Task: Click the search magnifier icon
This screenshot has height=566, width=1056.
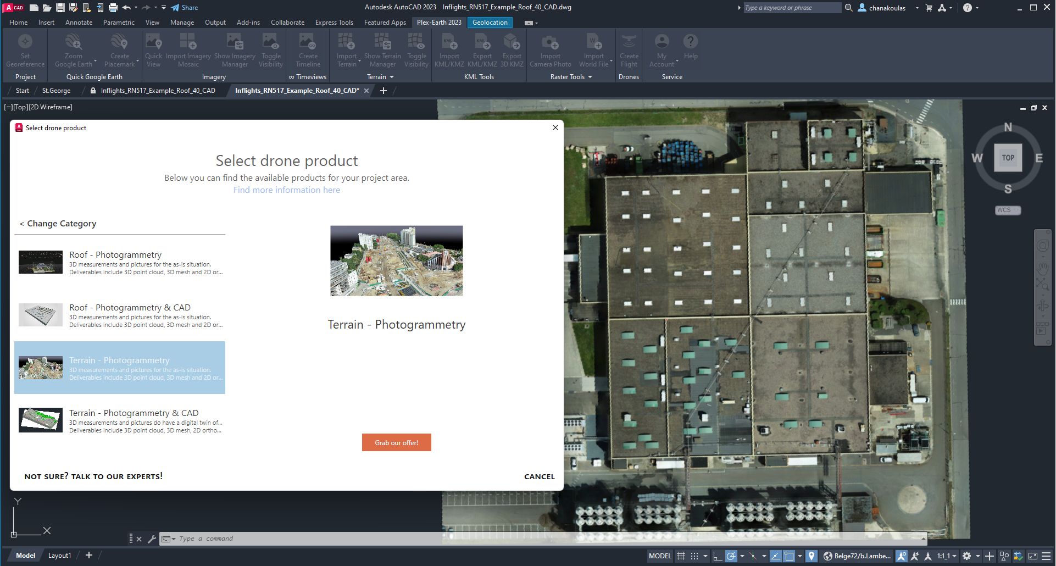Action: pyautogui.click(x=849, y=8)
